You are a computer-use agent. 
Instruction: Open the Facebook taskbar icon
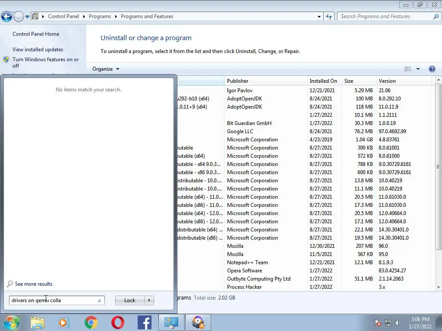[x=144, y=322]
